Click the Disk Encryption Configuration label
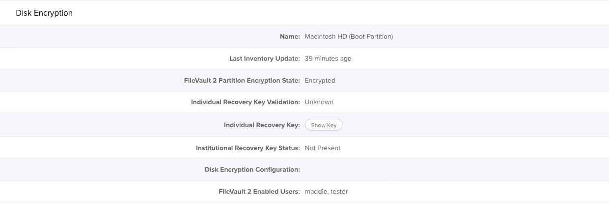609x203 pixels. 252,170
